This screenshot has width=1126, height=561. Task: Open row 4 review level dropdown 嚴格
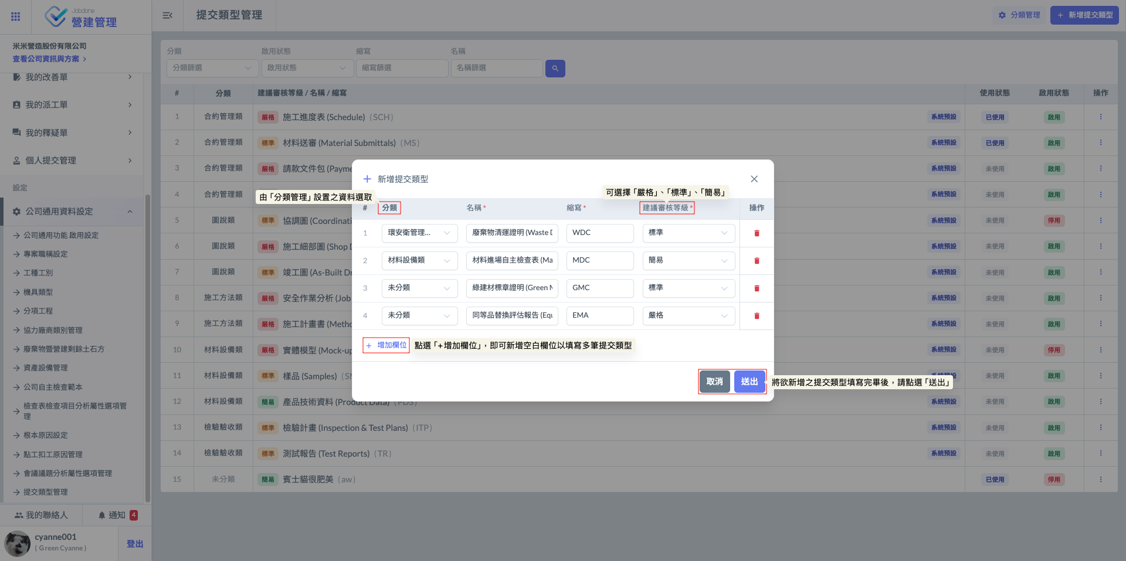point(689,315)
